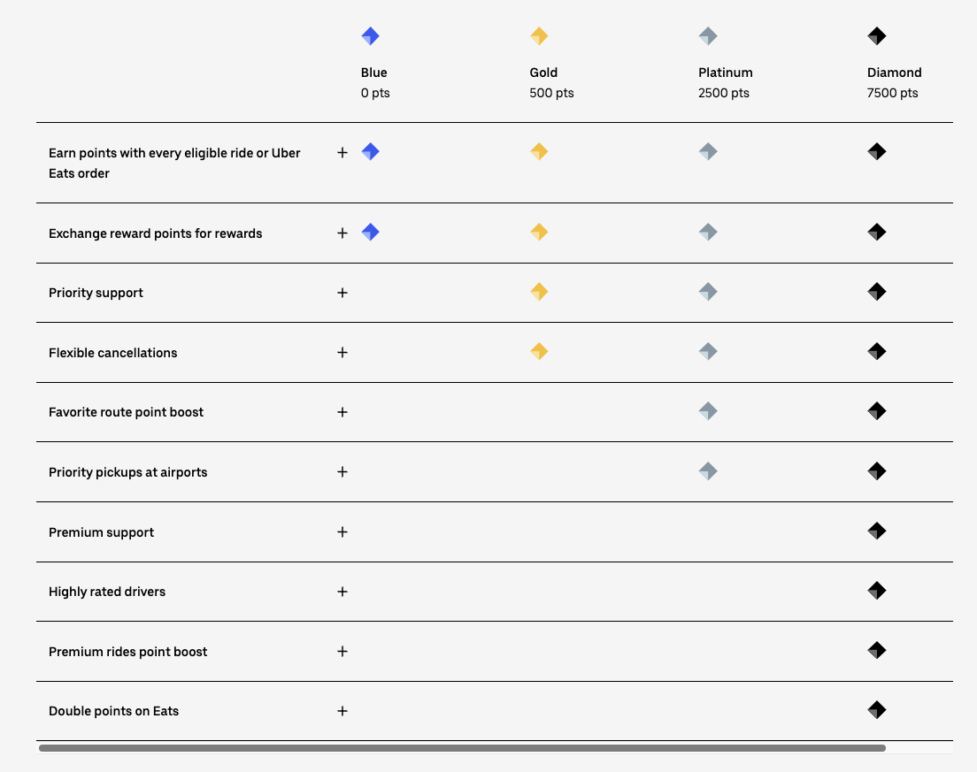Click the '0 pts' label

pos(375,93)
